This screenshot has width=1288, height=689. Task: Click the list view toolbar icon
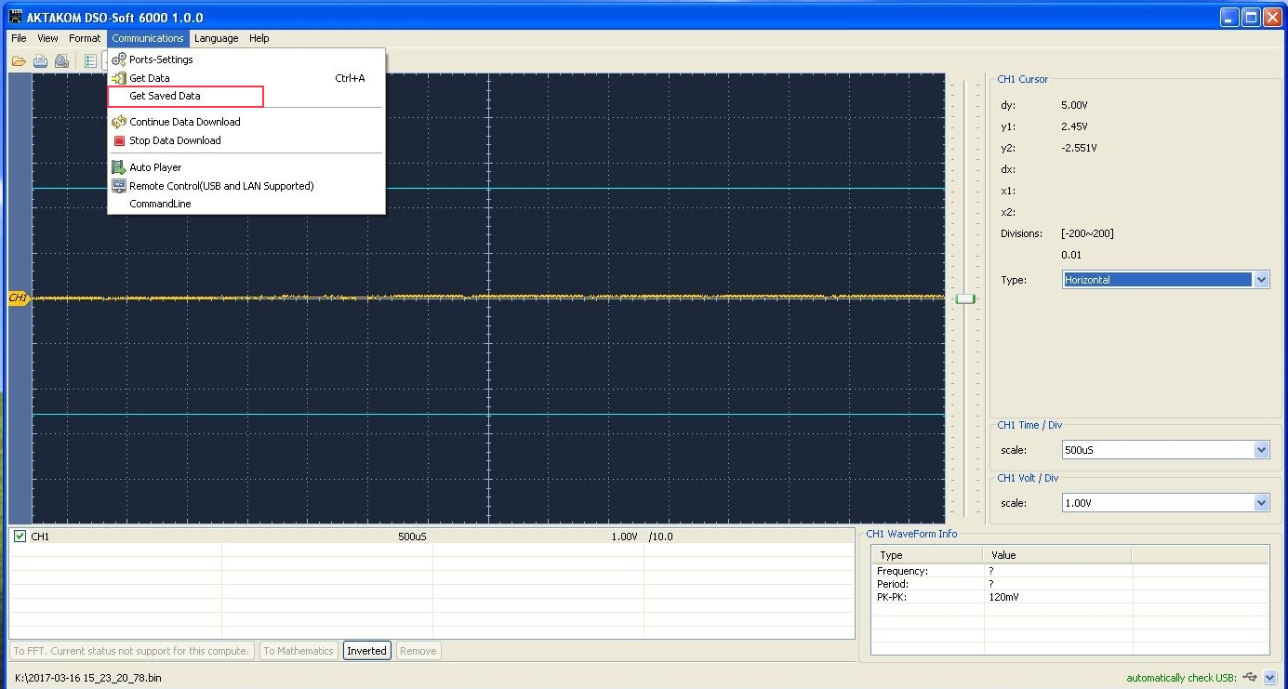[x=91, y=61]
